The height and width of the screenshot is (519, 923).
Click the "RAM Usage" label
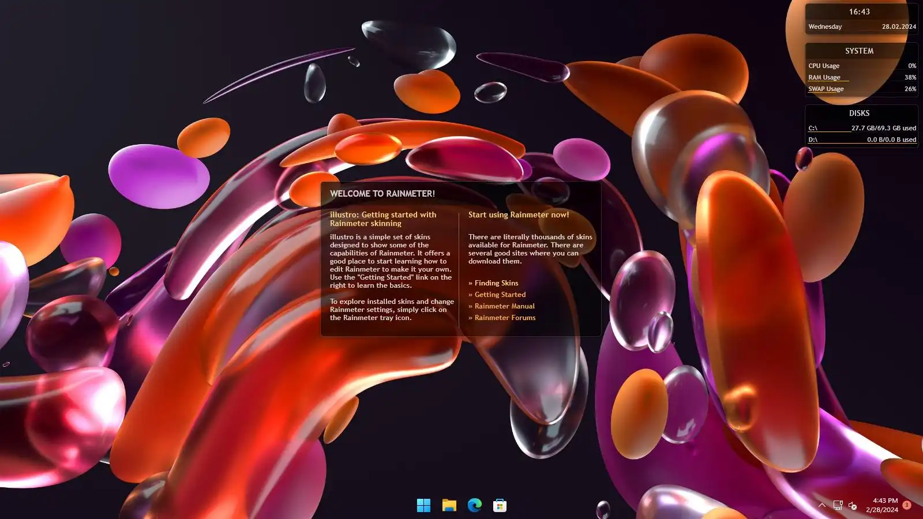824,77
